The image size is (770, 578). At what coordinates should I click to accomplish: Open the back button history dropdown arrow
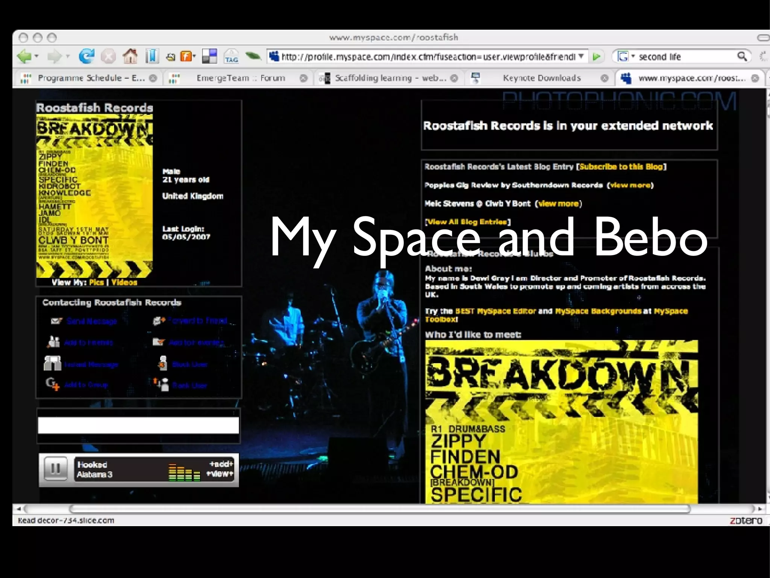(x=36, y=56)
